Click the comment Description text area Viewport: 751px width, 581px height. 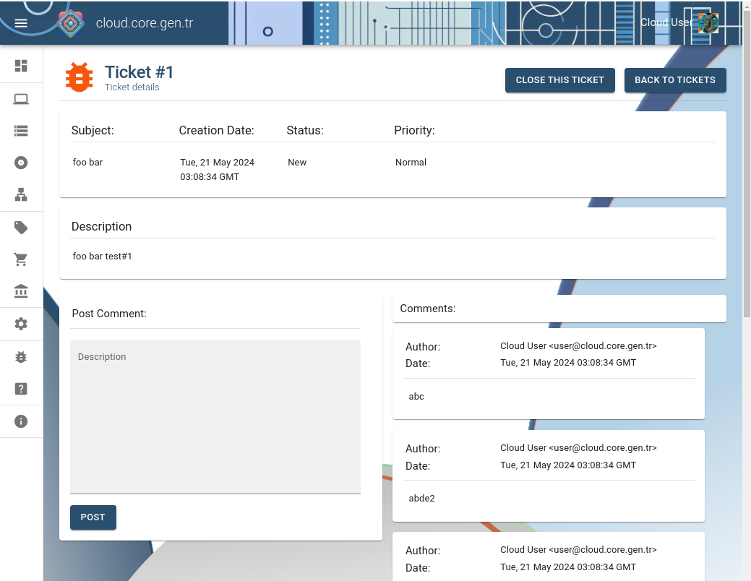tap(215, 416)
